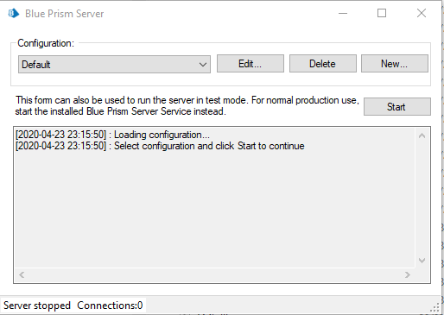
Task: Maximize the Blue Prism Server window
Action: pos(382,13)
